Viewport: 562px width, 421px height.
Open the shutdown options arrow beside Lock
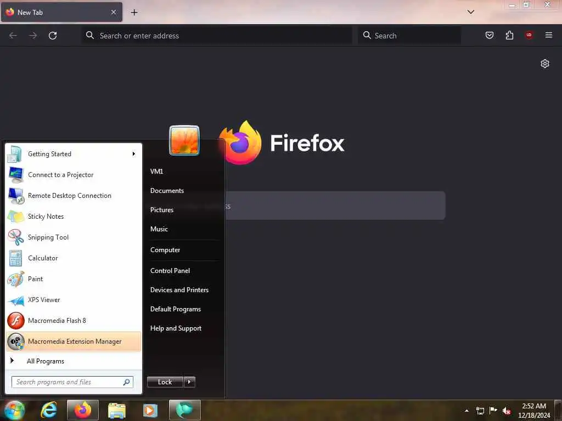coord(189,382)
